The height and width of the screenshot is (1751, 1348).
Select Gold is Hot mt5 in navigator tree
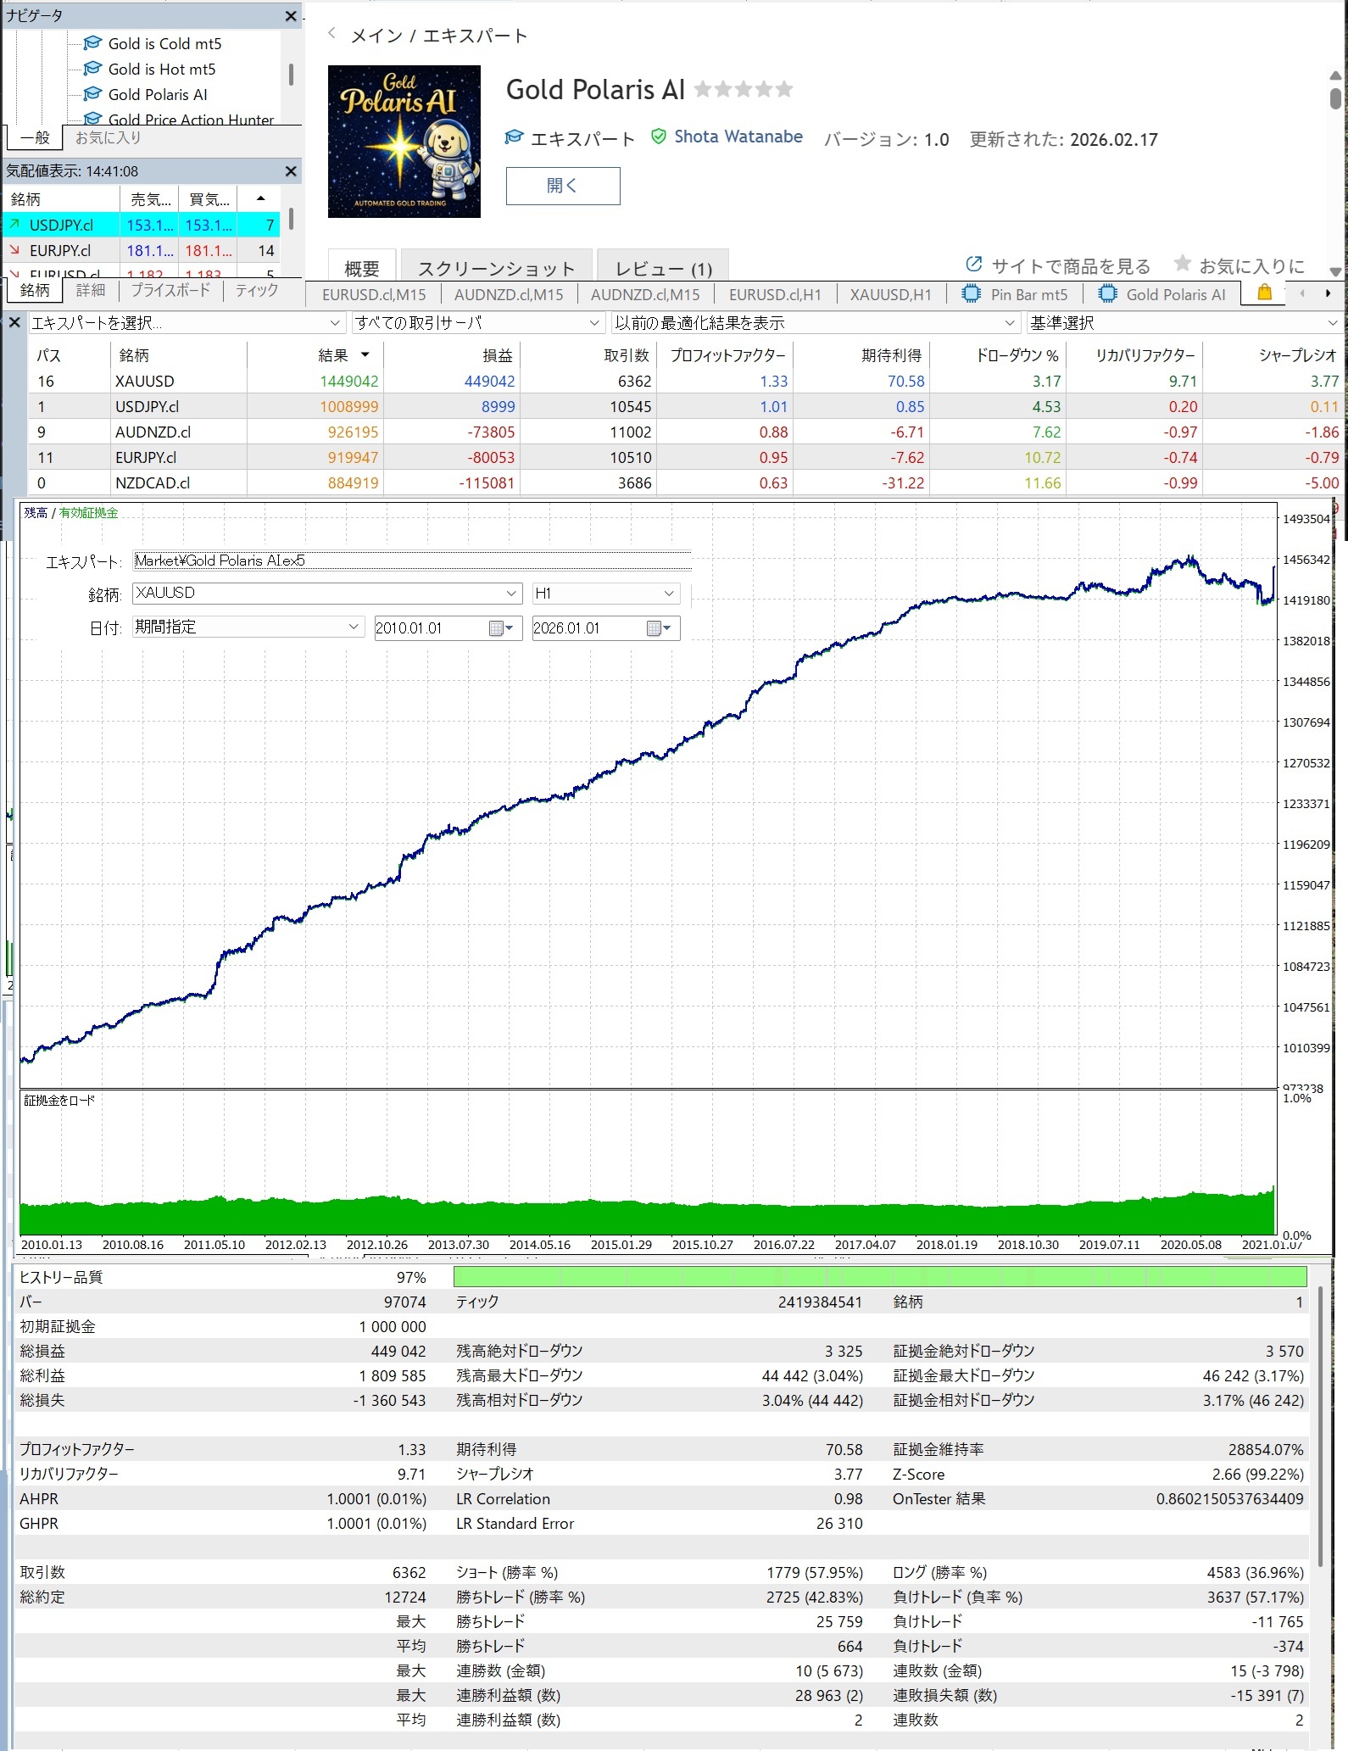(x=161, y=69)
